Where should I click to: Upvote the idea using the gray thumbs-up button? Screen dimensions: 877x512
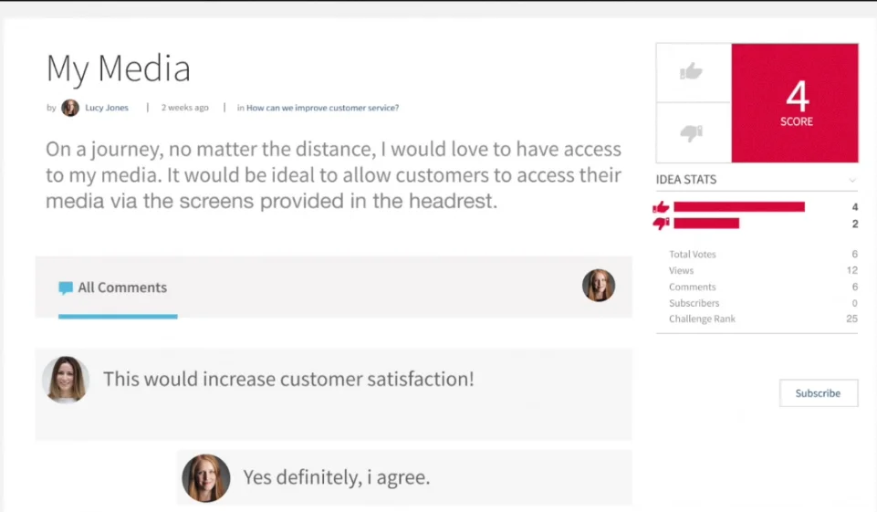(x=693, y=71)
